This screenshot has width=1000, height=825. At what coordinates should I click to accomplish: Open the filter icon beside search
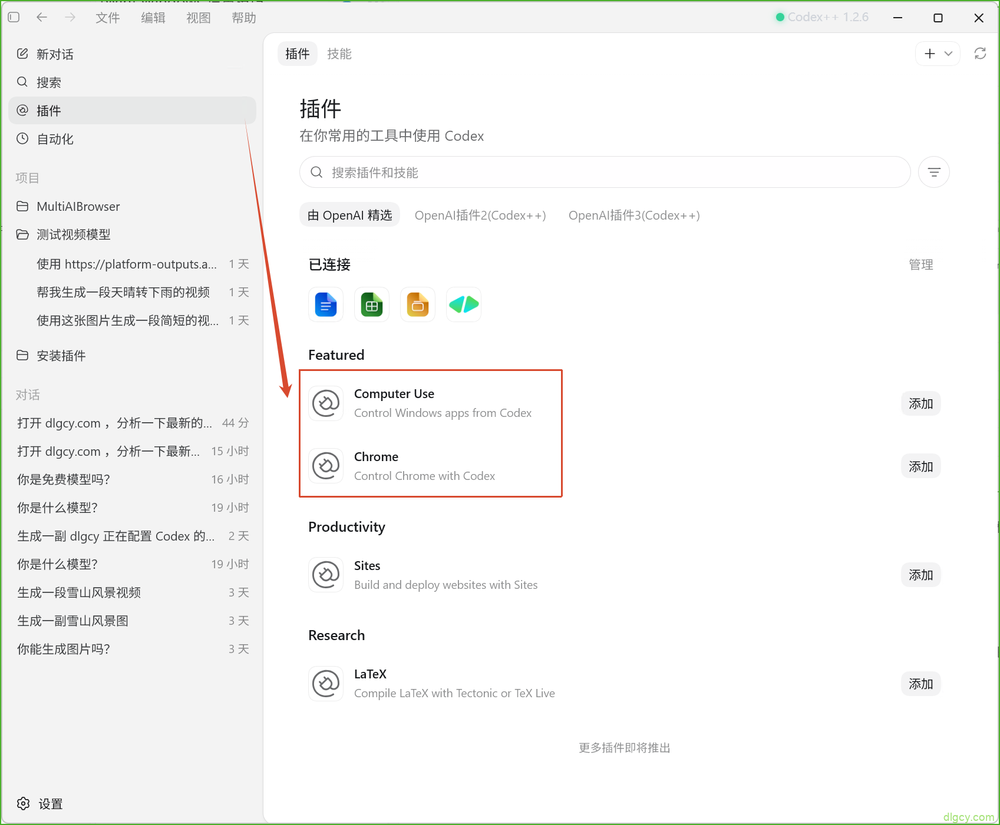[x=934, y=172]
